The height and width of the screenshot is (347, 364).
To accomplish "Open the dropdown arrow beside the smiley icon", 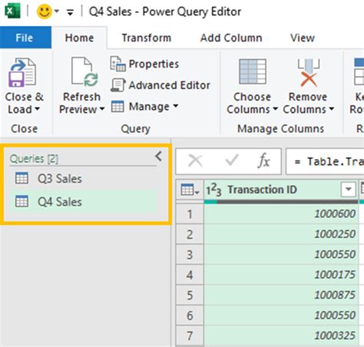I will pos(57,12).
